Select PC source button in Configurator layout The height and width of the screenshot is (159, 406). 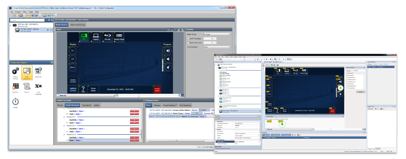pyautogui.click(x=84, y=37)
